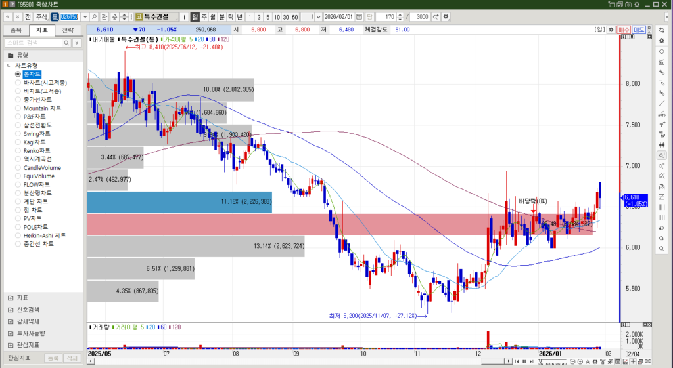This screenshot has height=368, width=673.
Task: Switch to the 전략 tab
Action: 68,30
